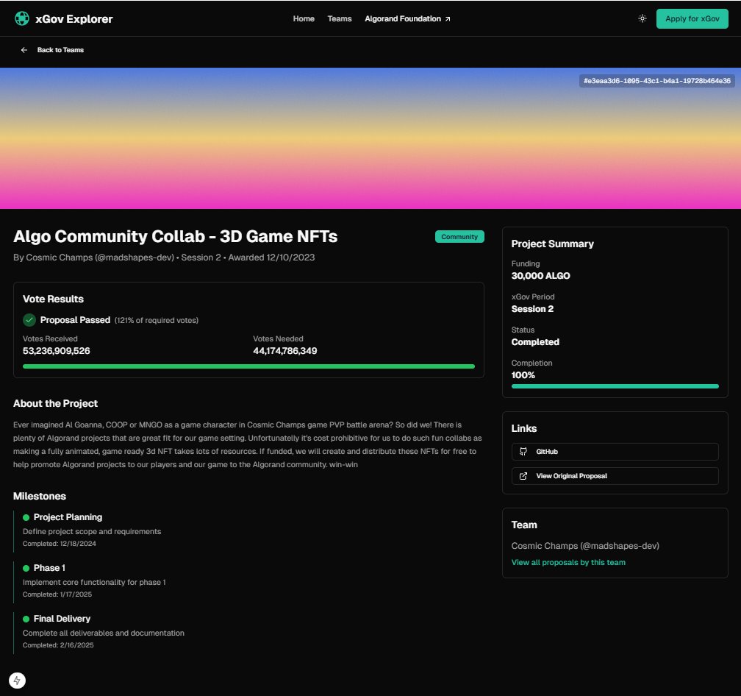Screen dimensions: 741x696
Task: Open the GitHub link button
Action: click(615, 452)
